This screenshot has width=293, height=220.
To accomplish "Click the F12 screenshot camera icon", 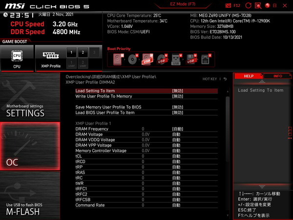I will point(228,5).
